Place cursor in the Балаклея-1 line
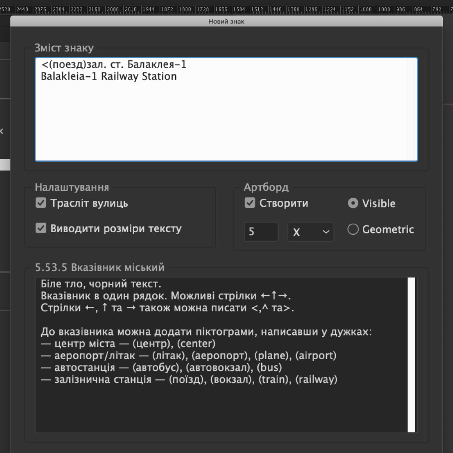Viewport: 453px width, 453px height. click(x=114, y=64)
